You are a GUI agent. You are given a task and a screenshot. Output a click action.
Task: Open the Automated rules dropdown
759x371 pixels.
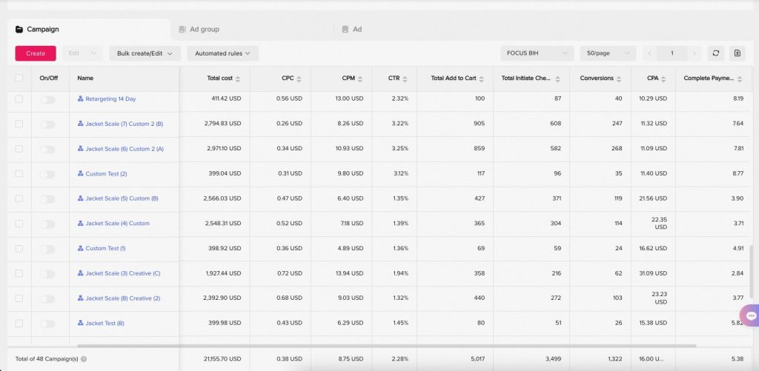point(222,53)
